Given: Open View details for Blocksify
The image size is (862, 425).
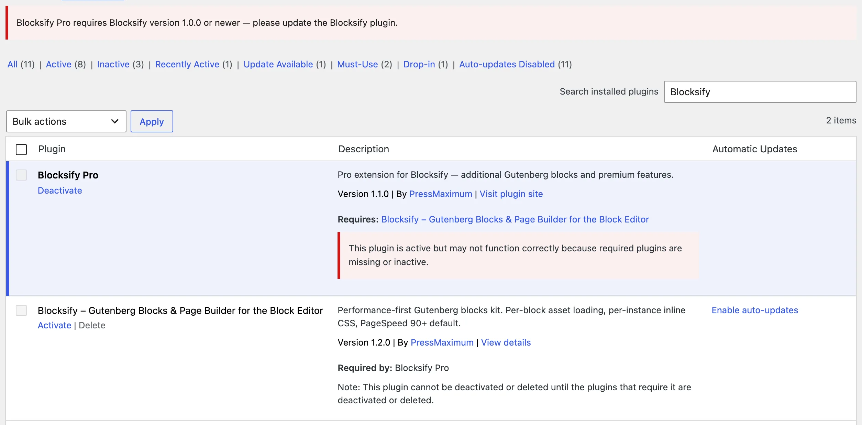Looking at the screenshot, I should tap(506, 342).
